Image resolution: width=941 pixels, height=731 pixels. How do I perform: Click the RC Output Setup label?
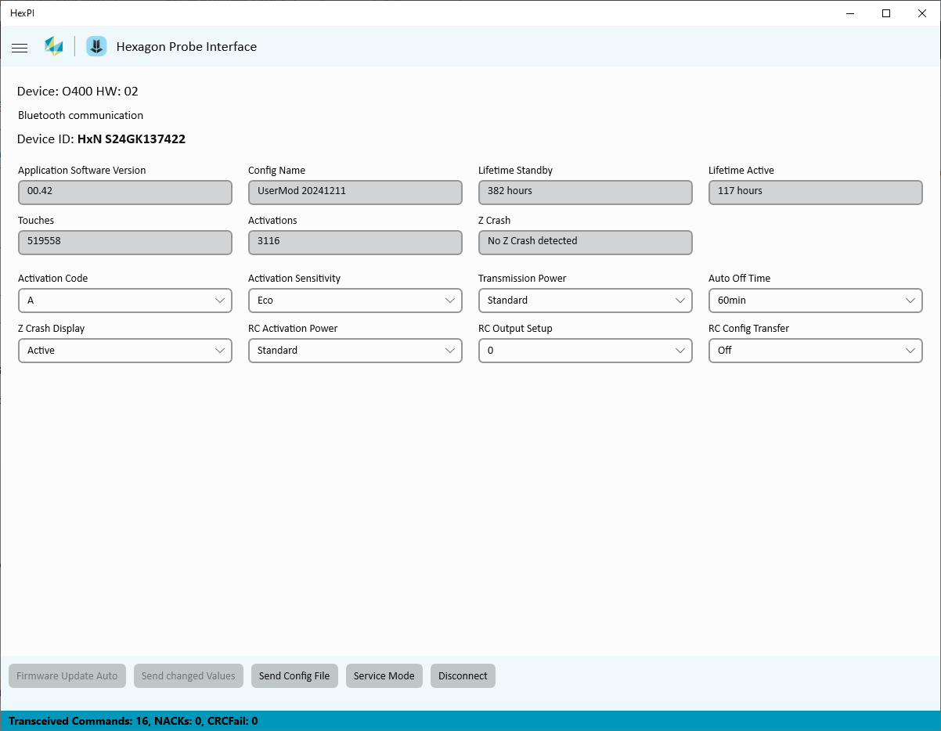515,329
